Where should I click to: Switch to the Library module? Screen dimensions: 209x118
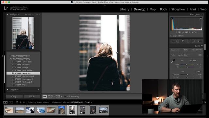pos(124,10)
